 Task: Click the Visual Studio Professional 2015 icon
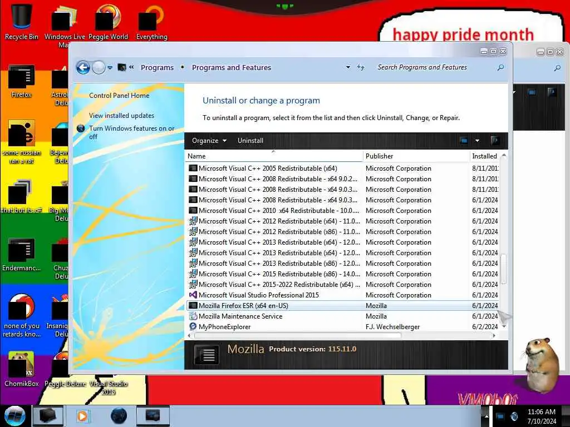(193, 295)
